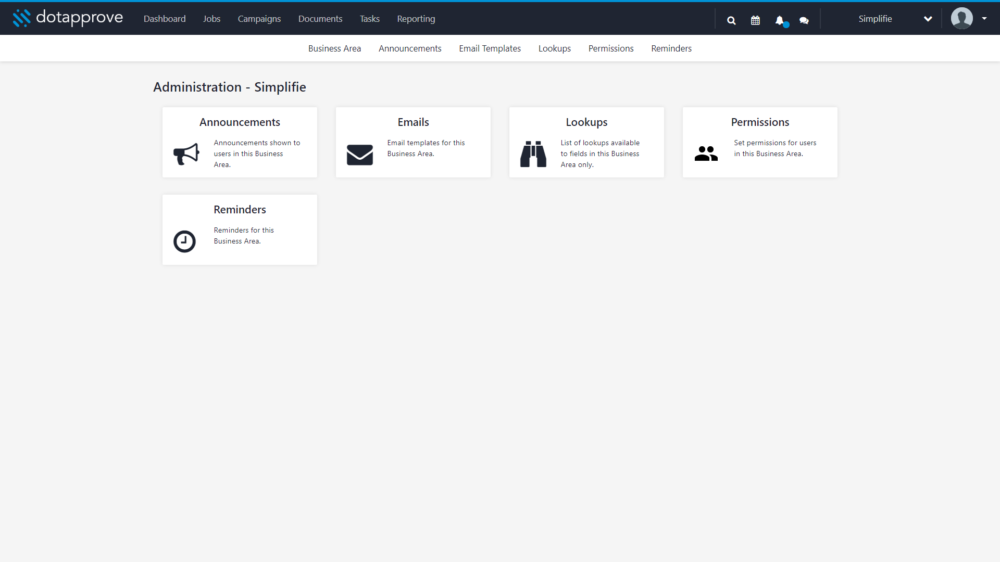Open the Emails card title

[x=414, y=122]
